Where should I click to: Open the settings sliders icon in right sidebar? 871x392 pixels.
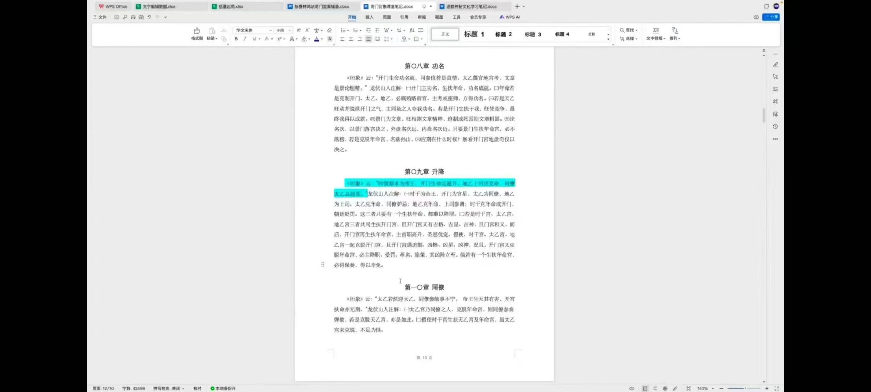click(x=775, y=89)
